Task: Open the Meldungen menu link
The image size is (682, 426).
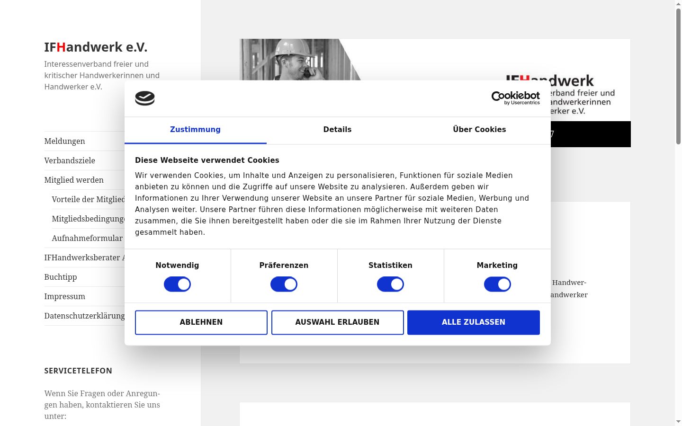Action: click(x=64, y=141)
